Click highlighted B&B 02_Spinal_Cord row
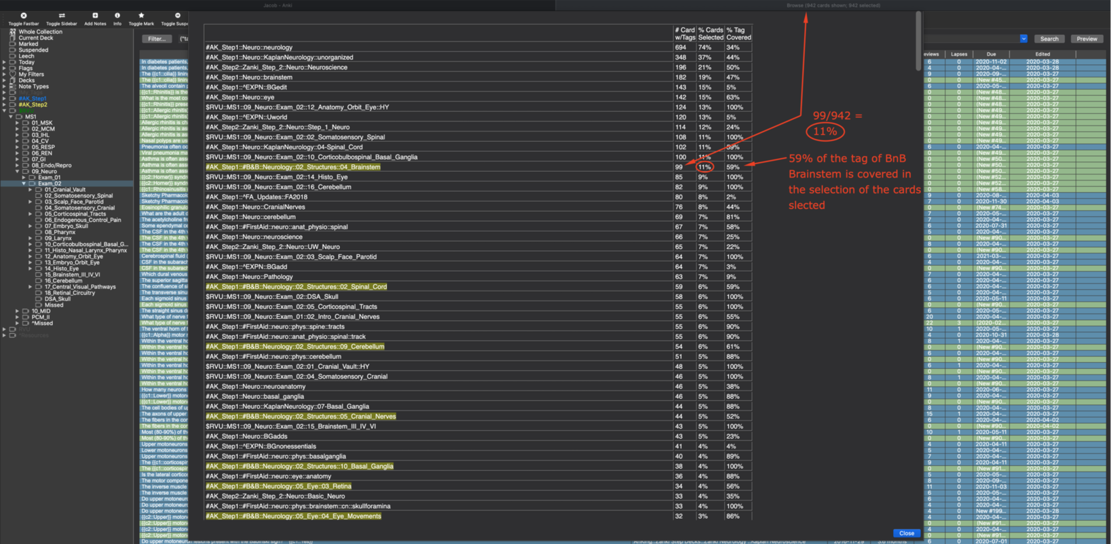1111x544 pixels. point(478,286)
